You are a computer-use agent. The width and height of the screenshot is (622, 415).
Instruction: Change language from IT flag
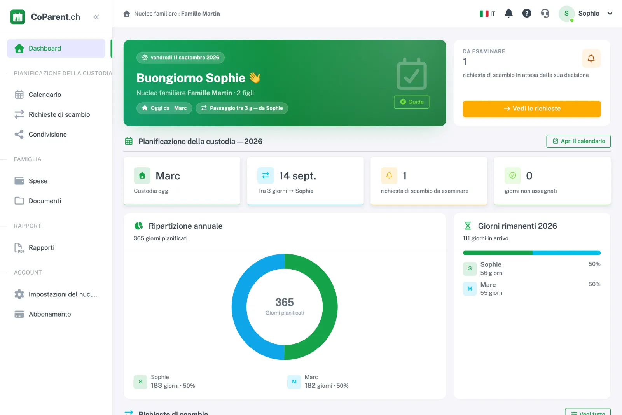487,14
